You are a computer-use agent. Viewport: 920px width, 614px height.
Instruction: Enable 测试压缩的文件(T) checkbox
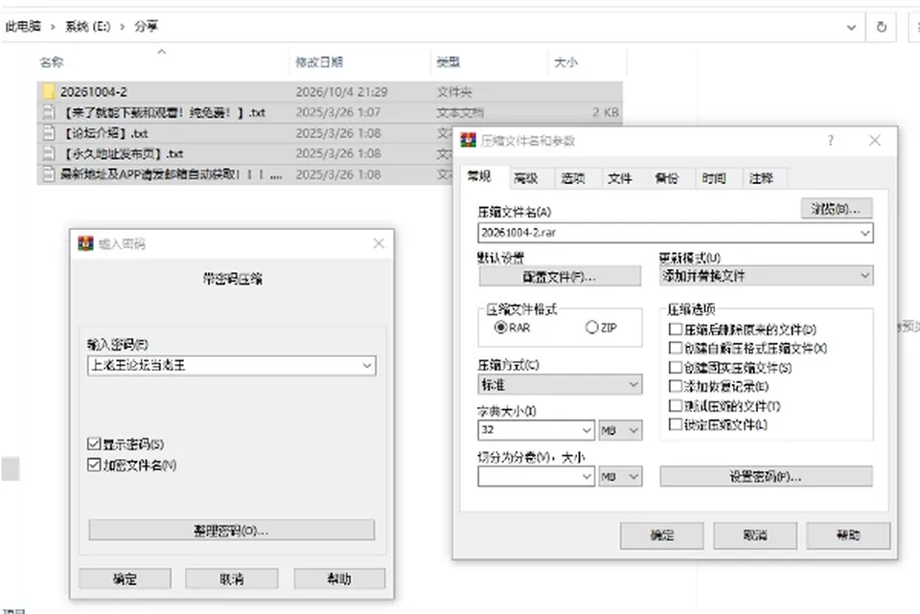[x=676, y=406]
